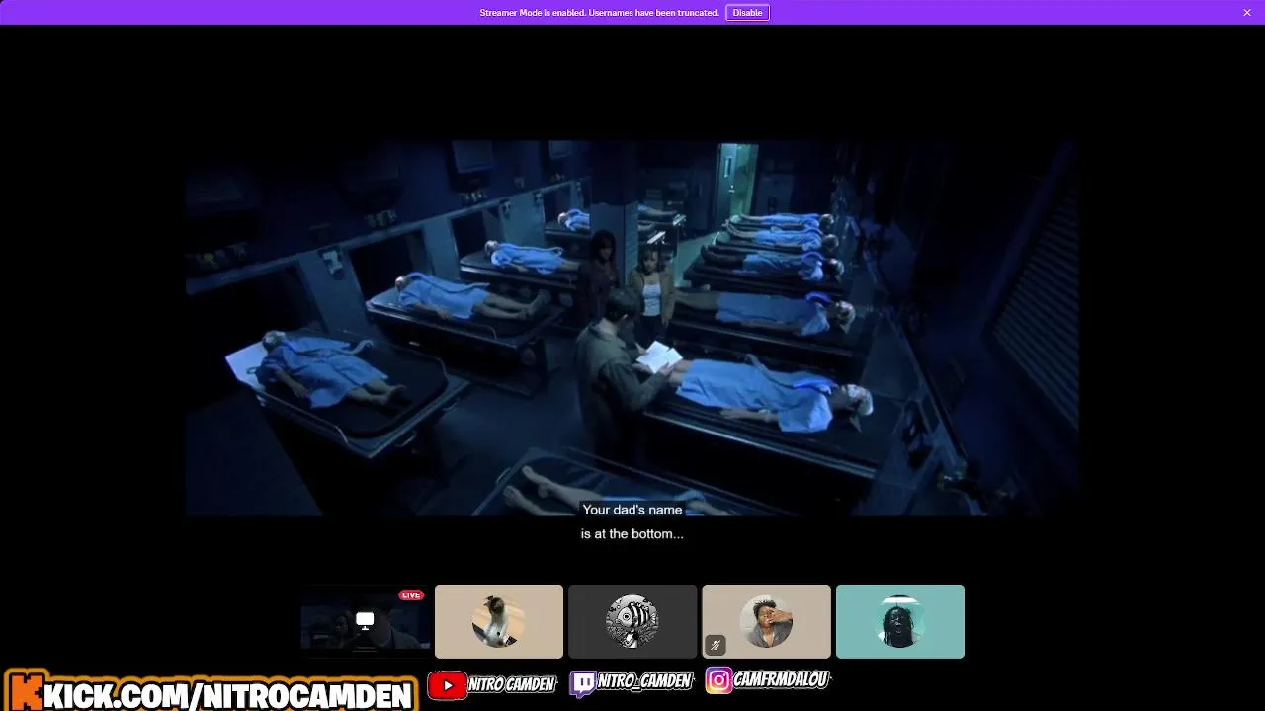Focus the main movie stream video
Screen dimensions: 1265x711
(x=632, y=329)
